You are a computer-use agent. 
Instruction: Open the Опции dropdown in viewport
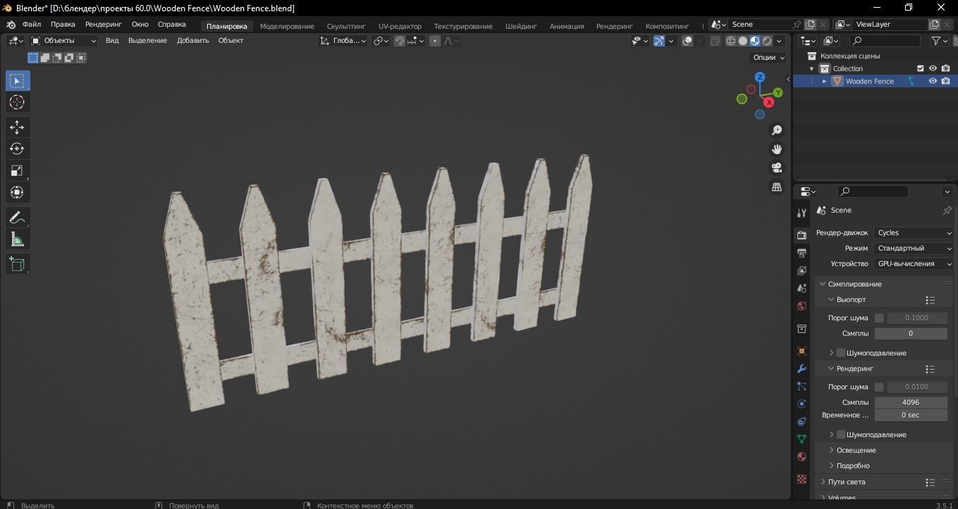point(768,58)
